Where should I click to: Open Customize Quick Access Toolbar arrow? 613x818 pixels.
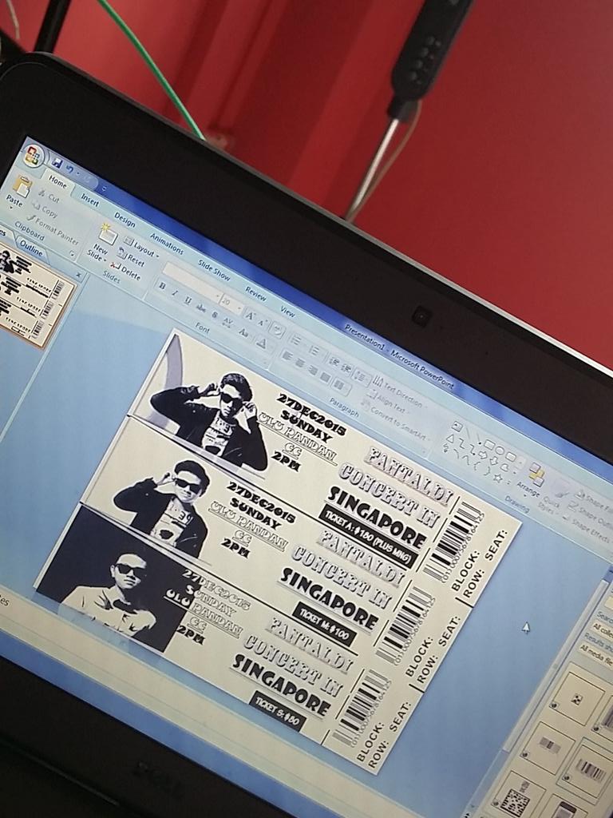pyautogui.click(x=103, y=188)
